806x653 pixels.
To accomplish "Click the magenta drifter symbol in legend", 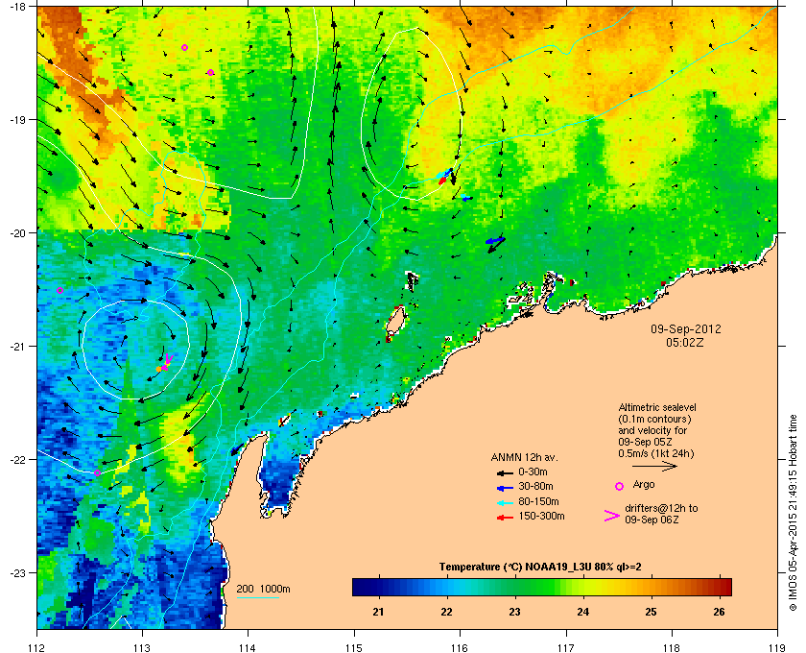I will point(612,516).
